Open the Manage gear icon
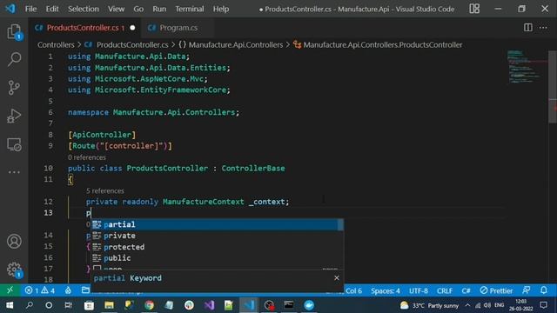 pyautogui.click(x=14, y=270)
